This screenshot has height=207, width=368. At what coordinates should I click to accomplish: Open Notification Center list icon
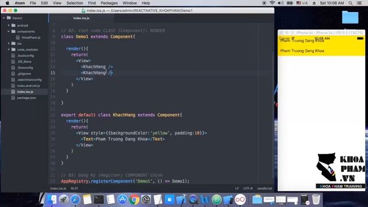point(359,3)
